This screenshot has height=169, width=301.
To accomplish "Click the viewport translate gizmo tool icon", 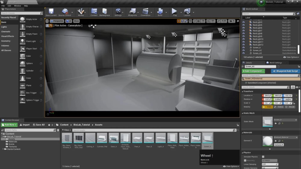I will (x=178, y=21).
